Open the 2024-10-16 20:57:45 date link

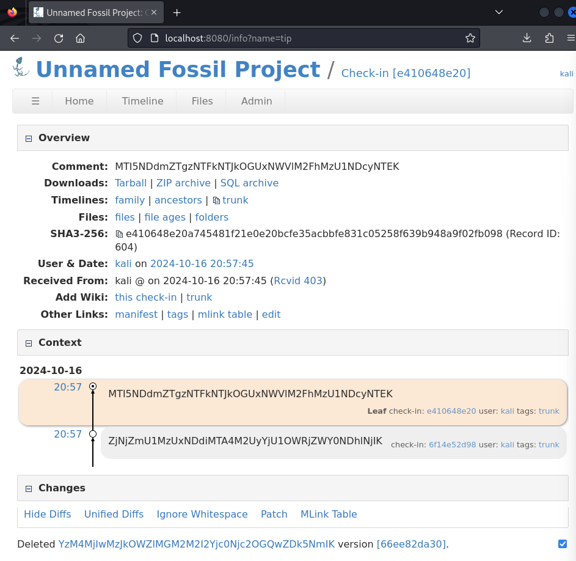tap(202, 263)
